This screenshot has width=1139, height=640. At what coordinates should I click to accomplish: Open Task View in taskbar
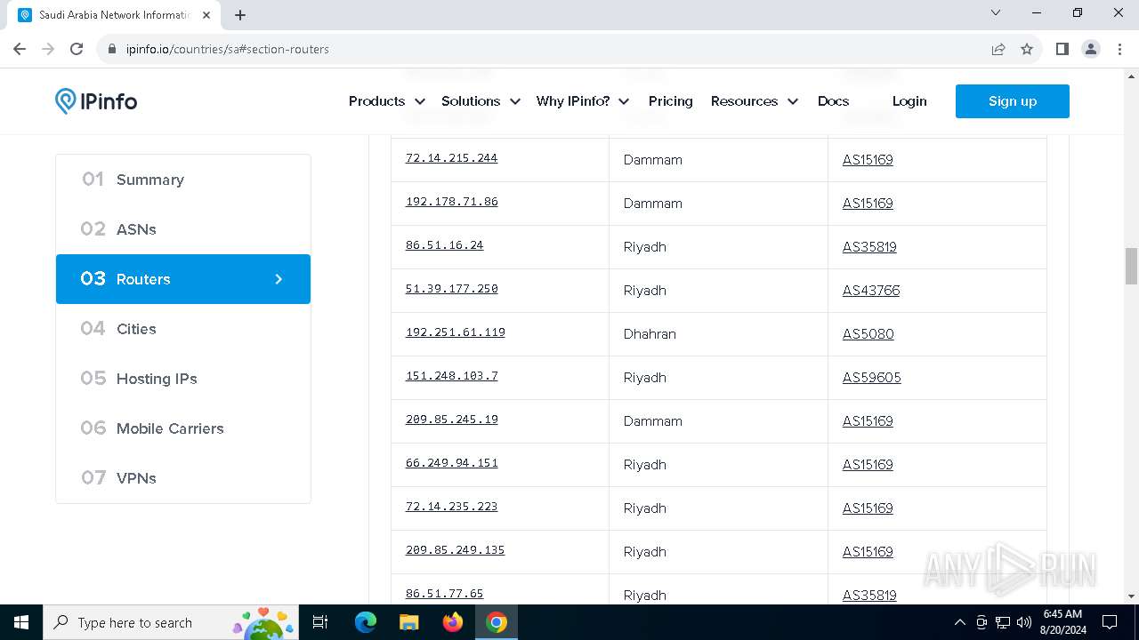(320, 622)
